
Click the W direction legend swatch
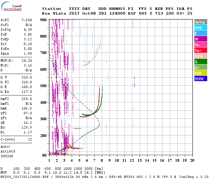point(201,39)
